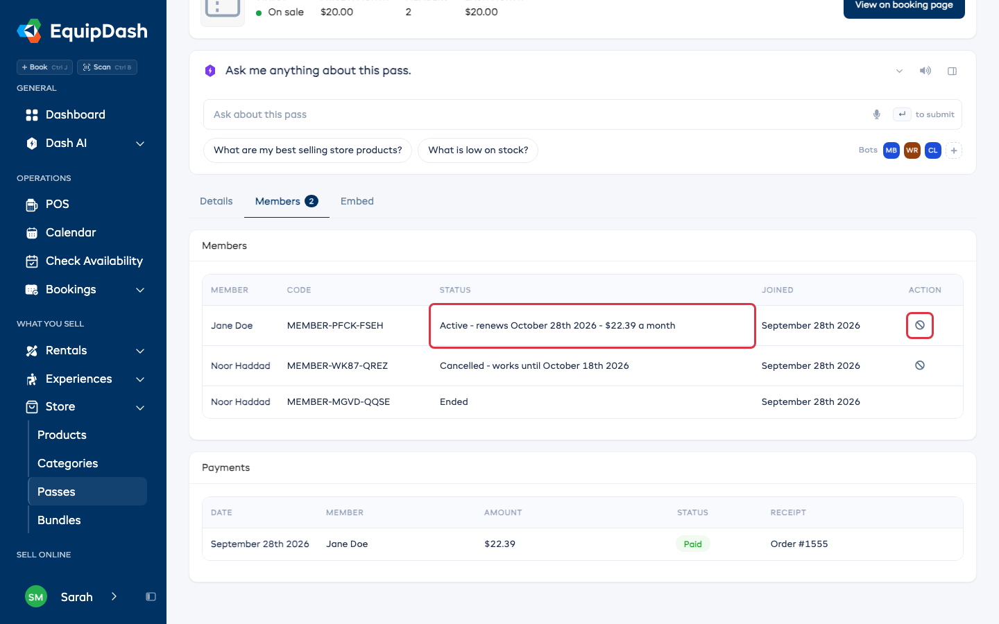This screenshot has width=999, height=624.
Task: Mute the assistant with the speaker icon
Action: coord(925,71)
